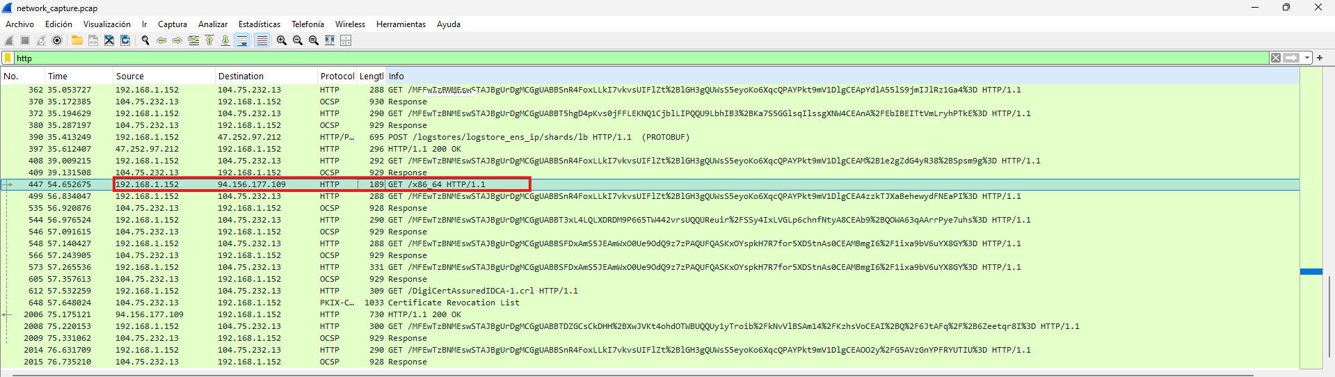Open the Analizar menu
1335x377 pixels.
212,24
